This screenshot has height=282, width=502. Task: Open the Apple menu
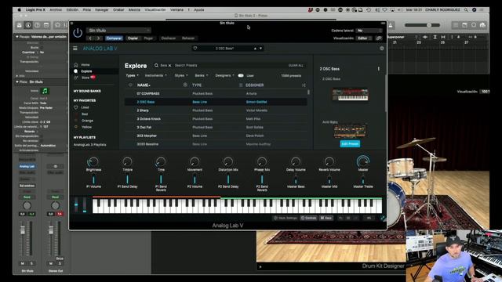pyautogui.click(x=19, y=10)
